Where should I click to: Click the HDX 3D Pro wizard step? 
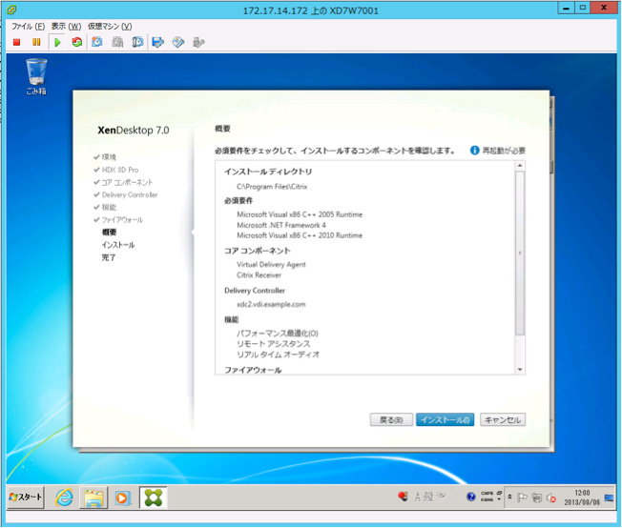coord(120,170)
